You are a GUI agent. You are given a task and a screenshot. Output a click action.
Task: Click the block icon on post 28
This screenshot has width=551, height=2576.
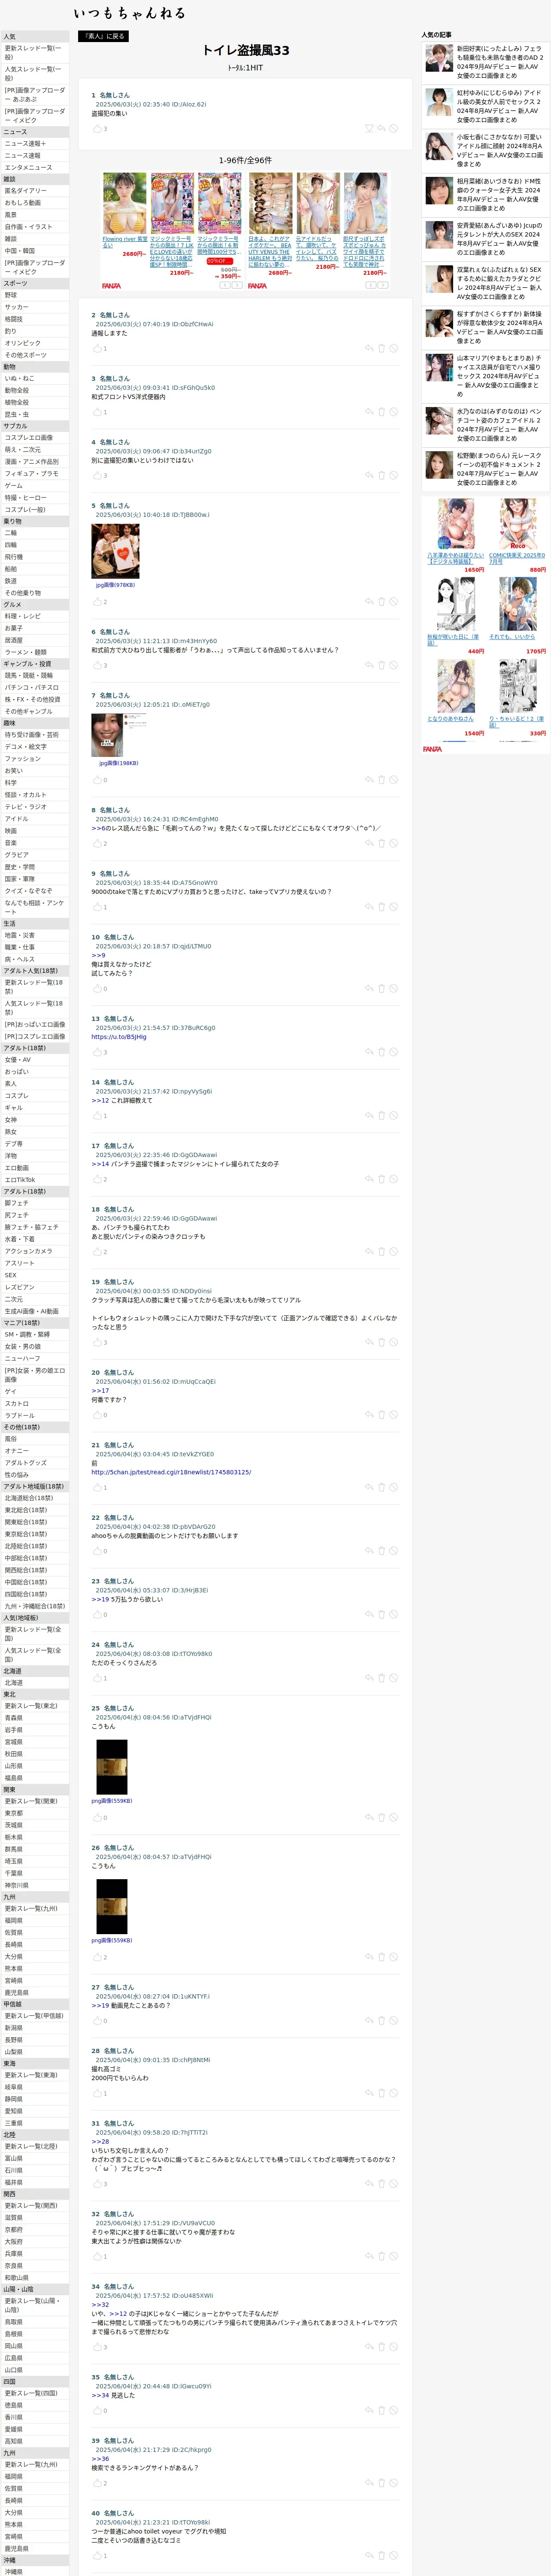pos(393,2093)
